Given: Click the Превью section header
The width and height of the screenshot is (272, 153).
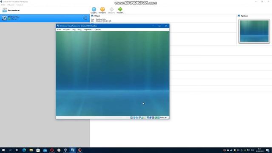Looking at the screenshot, I should click(x=244, y=16).
